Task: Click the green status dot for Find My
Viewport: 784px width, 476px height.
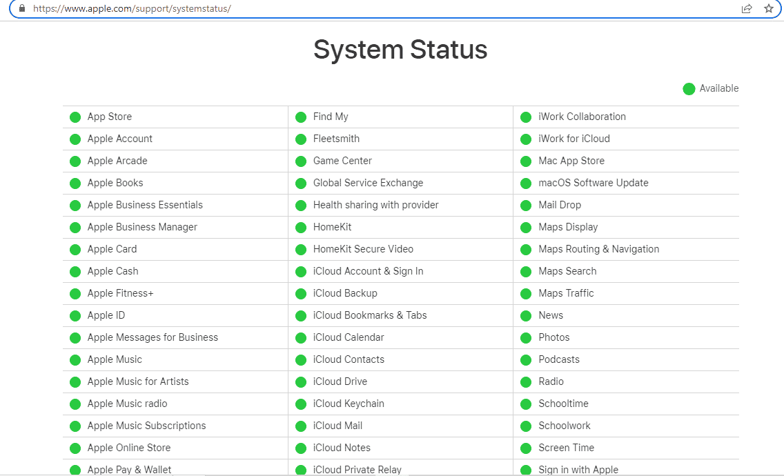Action: (x=301, y=117)
